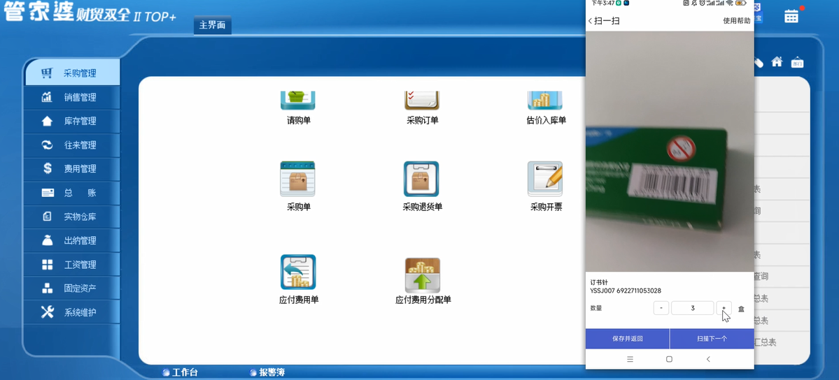Open 系统维护 sidebar section
This screenshot has height=380, width=839.
(80, 312)
